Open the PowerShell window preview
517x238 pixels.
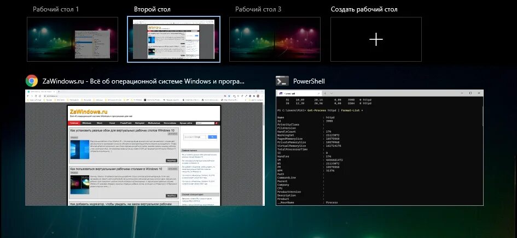pos(380,147)
